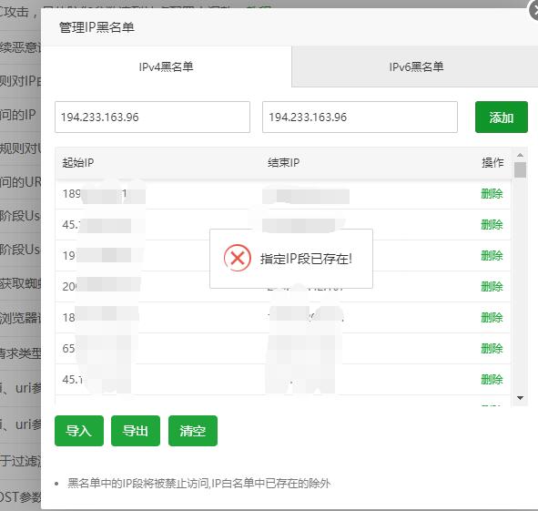This screenshot has width=538, height=511.
Task: Click the 操作 column header
Action: click(492, 162)
